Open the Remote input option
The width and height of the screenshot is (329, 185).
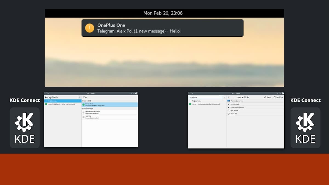[235, 104]
